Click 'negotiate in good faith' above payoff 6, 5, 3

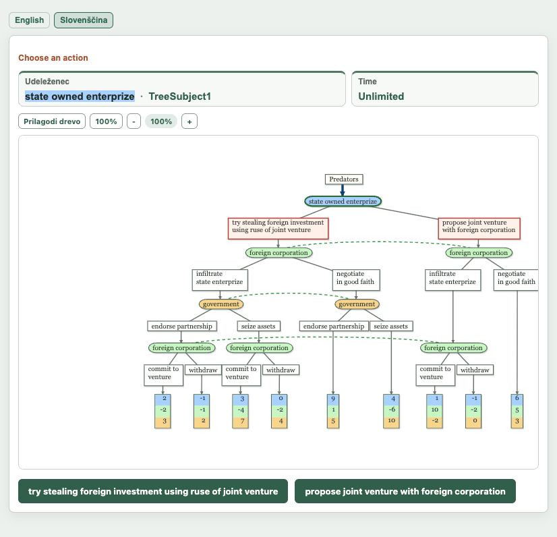(516, 280)
